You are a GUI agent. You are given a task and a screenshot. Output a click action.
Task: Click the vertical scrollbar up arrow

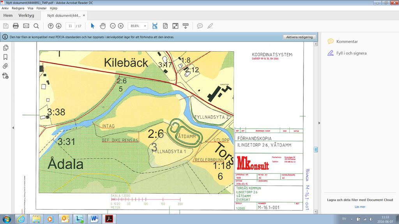click(316, 44)
